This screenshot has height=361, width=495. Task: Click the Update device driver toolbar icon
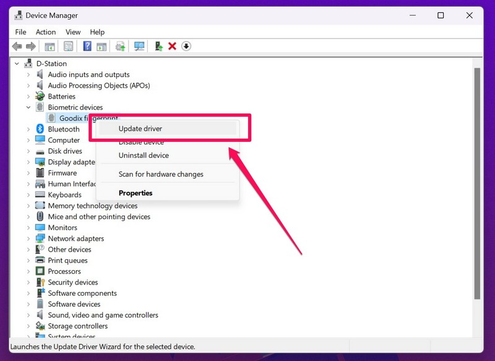coord(159,46)
